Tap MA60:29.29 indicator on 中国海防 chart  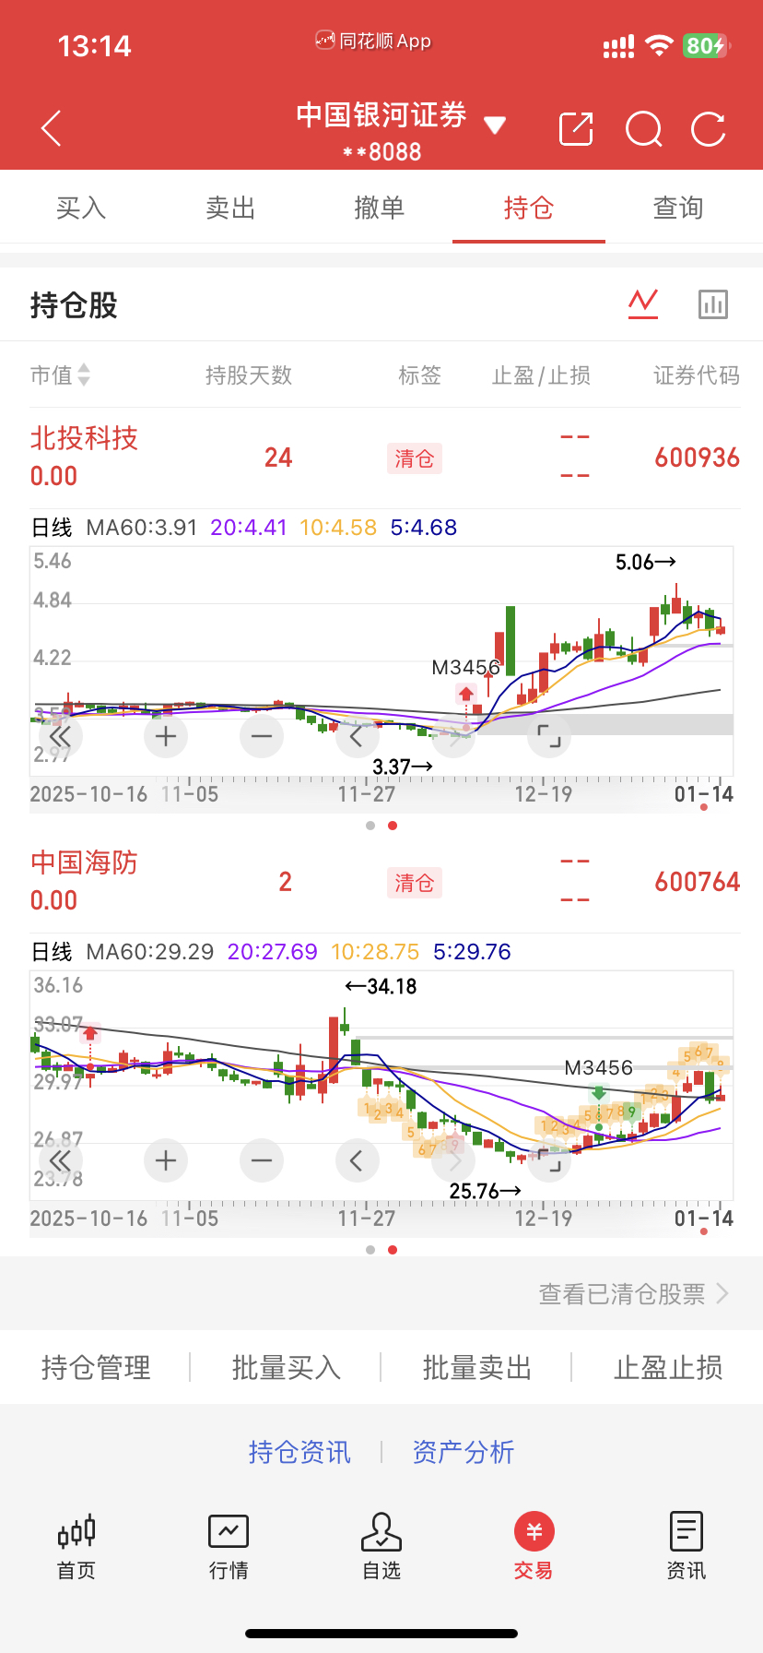150,952
